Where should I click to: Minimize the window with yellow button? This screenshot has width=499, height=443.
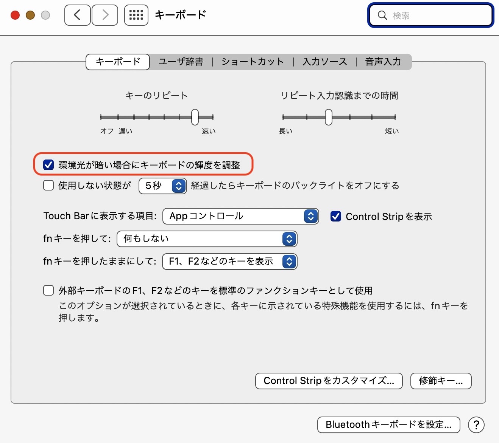[x=30, y=15]
